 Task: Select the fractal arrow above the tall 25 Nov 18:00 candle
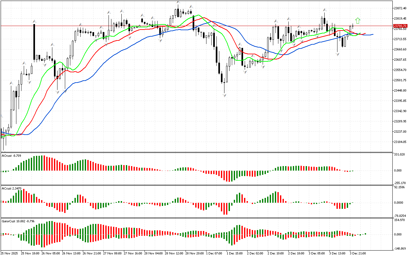pyautogui.click(x=34, y=21)
